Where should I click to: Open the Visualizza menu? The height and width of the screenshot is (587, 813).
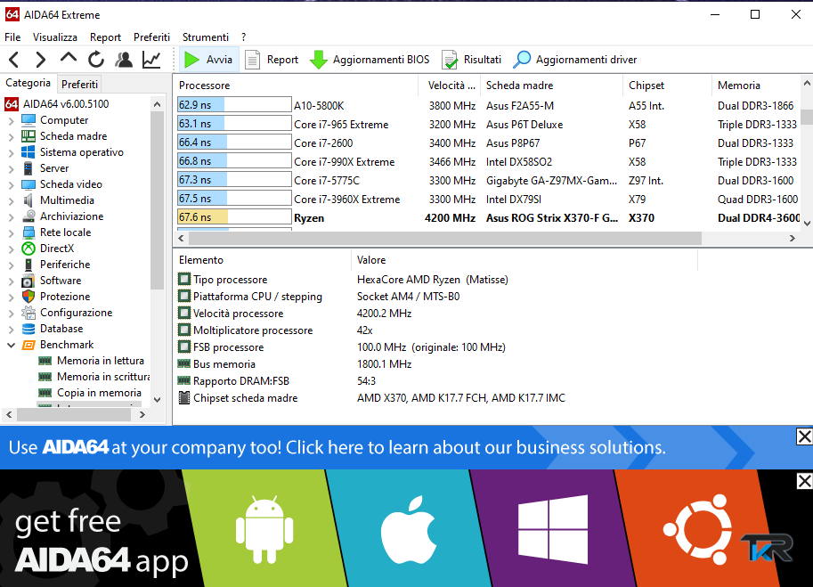[x=55, y=37]
